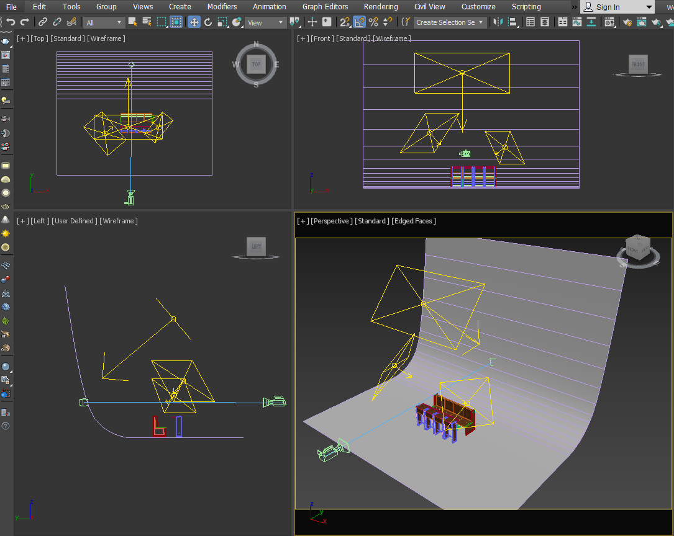Activate the Select and Rotate tool
Viewport: 674px width, 536px height.
coord(208,22)
